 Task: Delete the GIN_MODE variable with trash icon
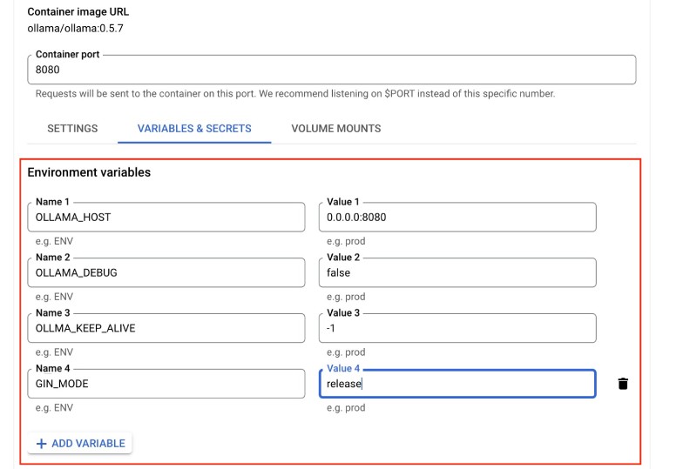(623, 384)
